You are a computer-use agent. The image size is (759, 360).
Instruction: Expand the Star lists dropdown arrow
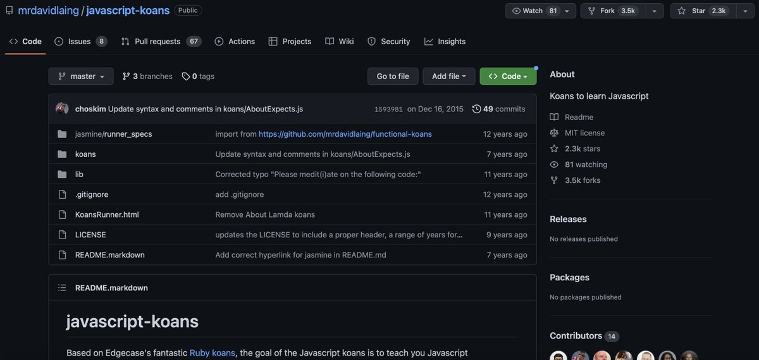(x=745, y=11)
